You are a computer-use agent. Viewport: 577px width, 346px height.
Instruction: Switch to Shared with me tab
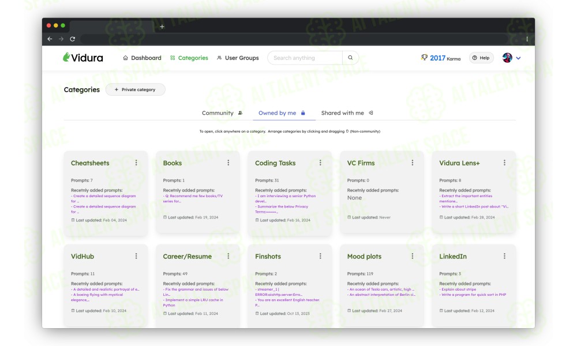click(347, 113)
